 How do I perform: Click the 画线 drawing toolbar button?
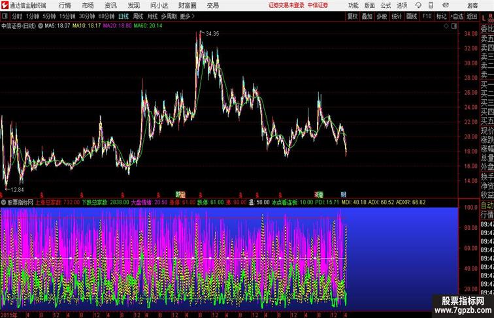[412, 16]
